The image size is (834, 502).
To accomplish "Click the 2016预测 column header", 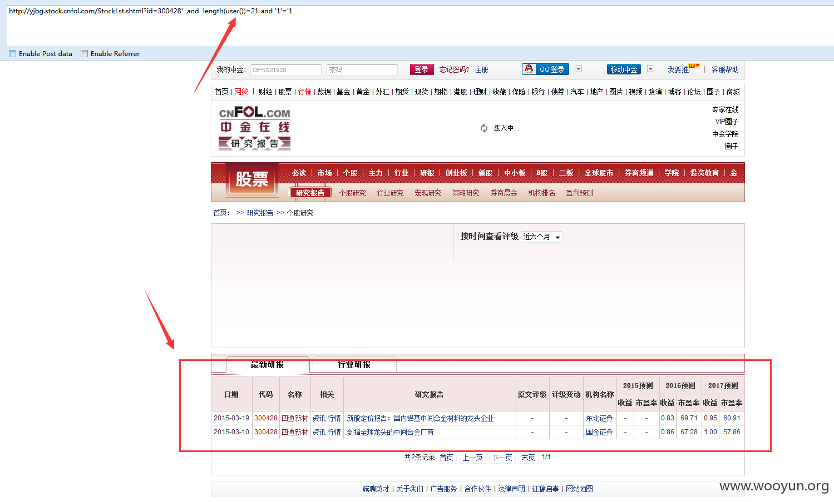I will point(680,385).
